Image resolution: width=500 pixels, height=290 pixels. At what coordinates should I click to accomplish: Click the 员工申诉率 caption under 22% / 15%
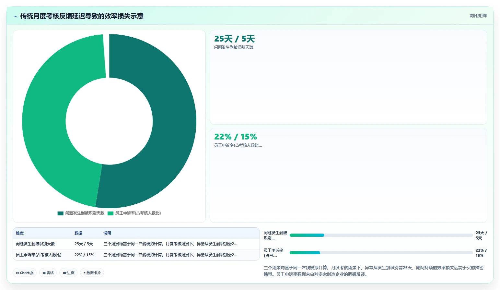coord(238,145)
